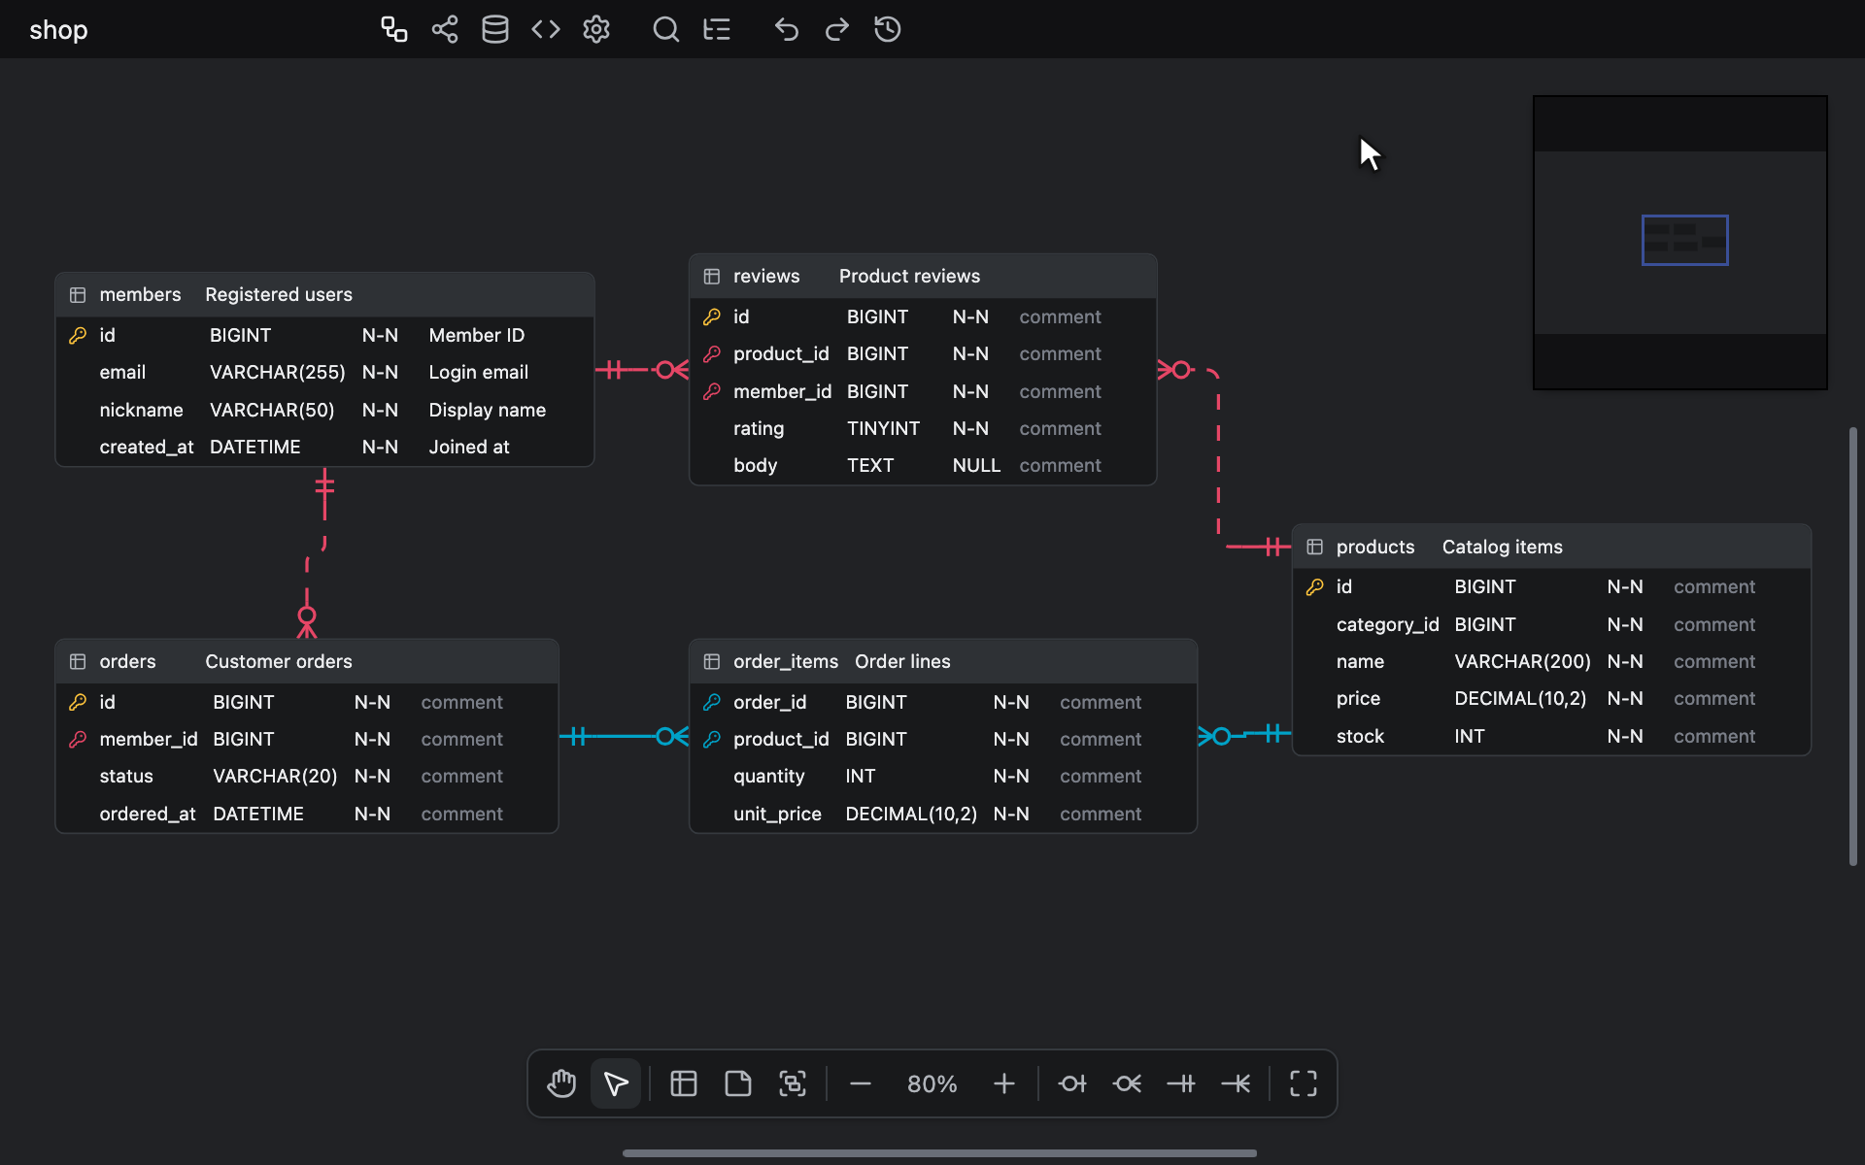Add a new memo note
1865x1165 pixels.
(x=738, y=1083)
